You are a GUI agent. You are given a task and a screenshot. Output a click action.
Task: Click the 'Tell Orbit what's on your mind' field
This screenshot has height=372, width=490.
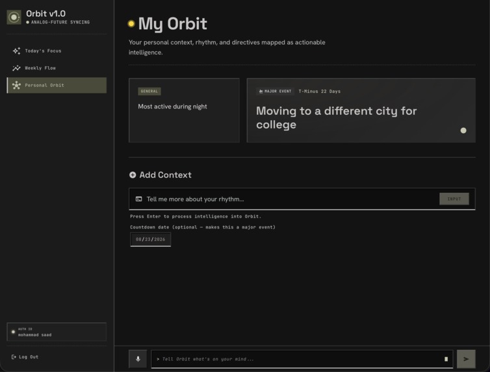(302, 359)
